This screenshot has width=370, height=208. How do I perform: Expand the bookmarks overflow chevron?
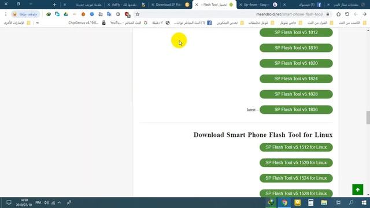coord(37,23)
